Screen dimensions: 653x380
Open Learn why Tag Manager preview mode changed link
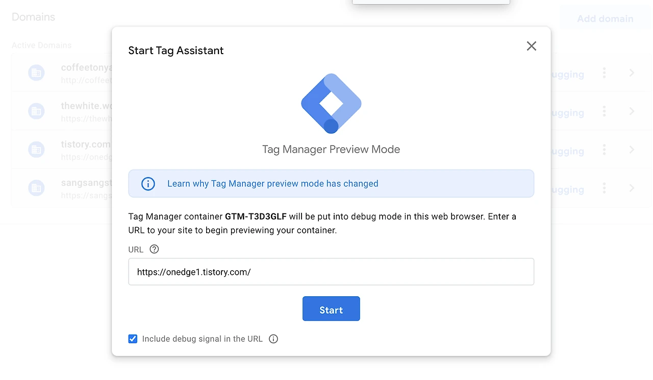tap(272, 184)
